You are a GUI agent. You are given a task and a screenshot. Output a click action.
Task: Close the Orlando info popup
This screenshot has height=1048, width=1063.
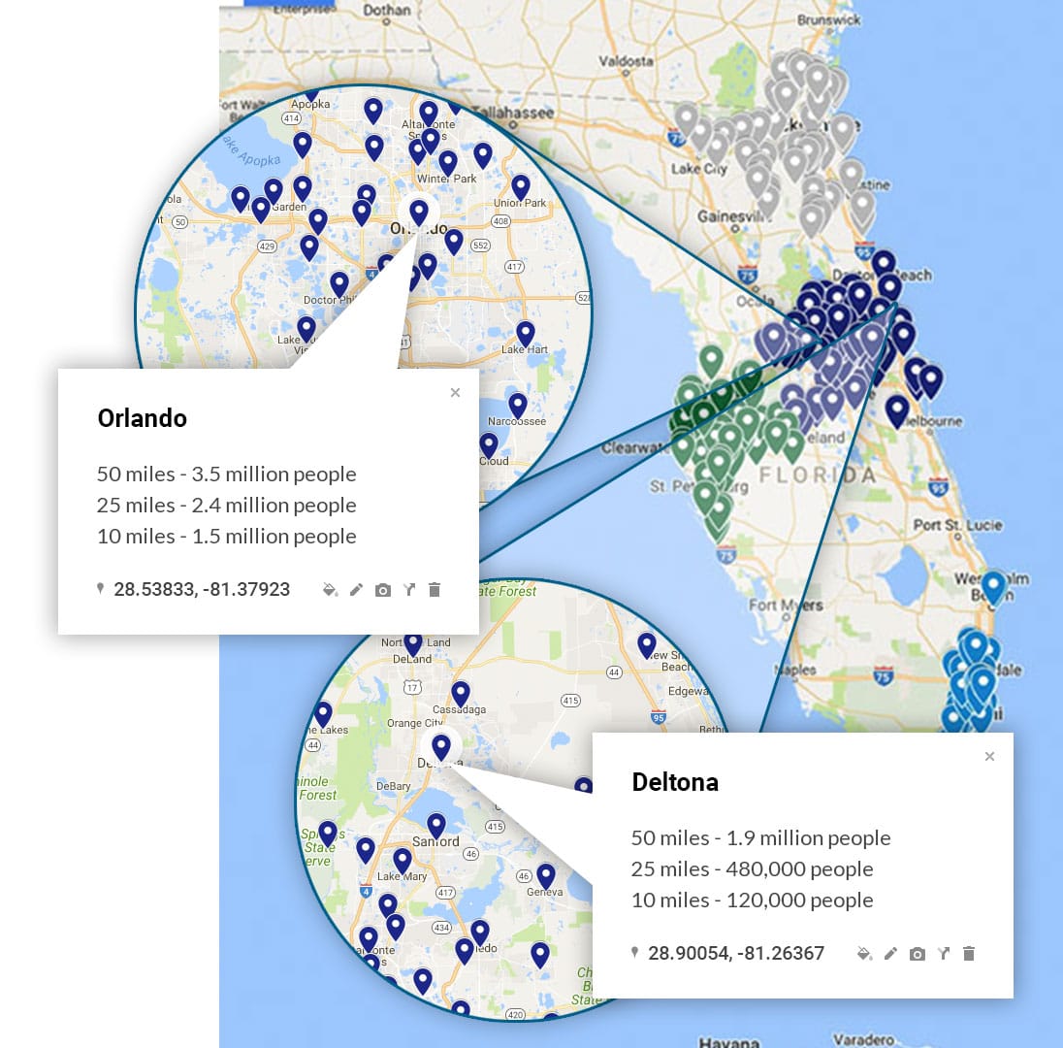tap(455, 393)
